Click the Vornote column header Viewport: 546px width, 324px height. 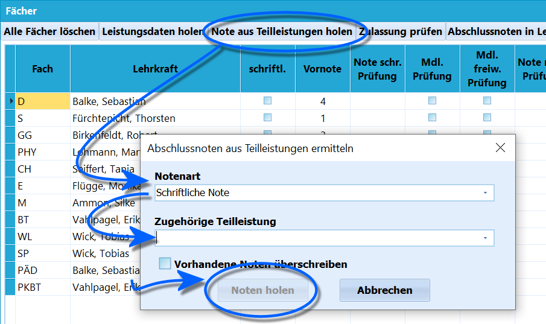tap(322, 69)
